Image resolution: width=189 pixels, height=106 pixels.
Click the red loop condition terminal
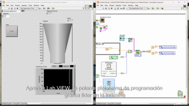(185, 96)
